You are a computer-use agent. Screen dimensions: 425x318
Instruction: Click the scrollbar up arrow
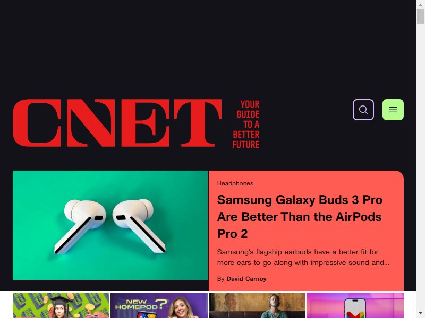(420, 5)
